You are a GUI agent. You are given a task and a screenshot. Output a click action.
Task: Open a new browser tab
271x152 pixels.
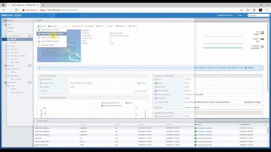[43, 5]
